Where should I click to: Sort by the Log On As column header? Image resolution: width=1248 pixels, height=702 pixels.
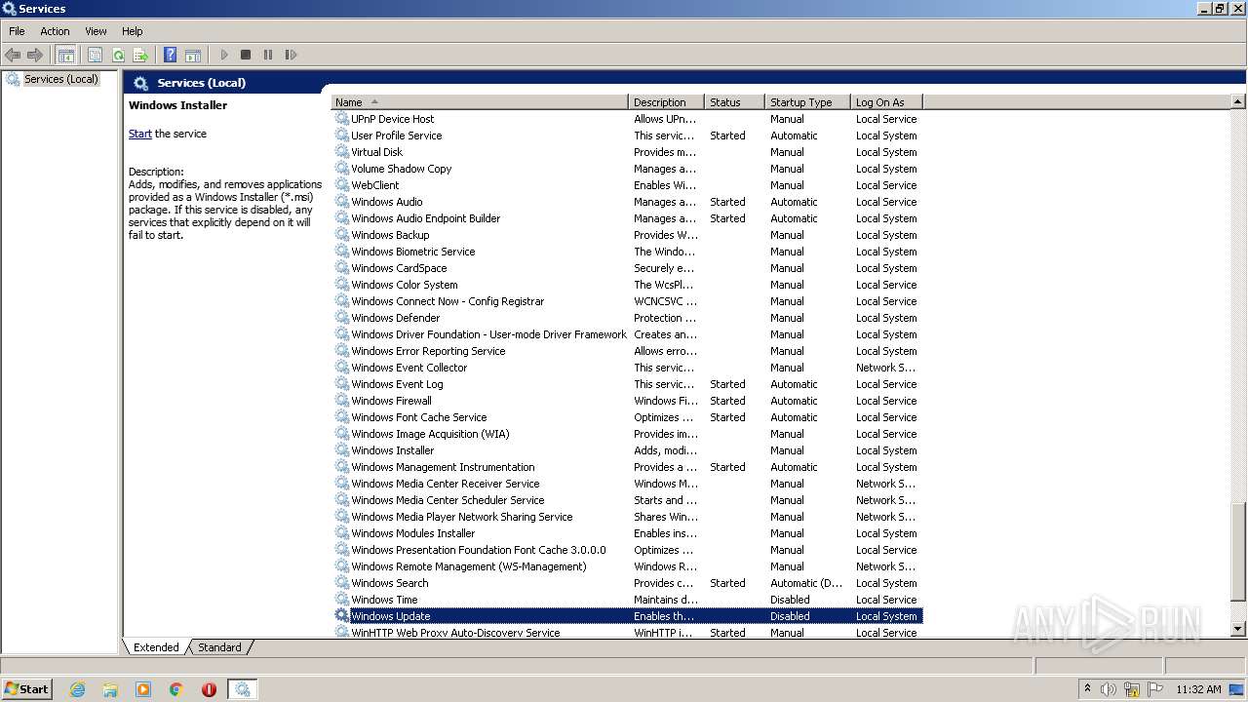point(886,101)
